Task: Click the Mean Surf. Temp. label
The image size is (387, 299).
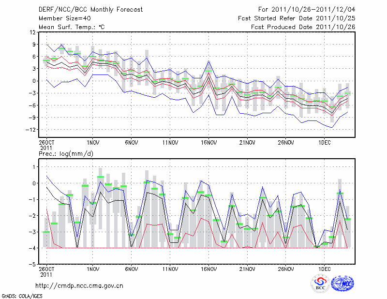Action: pos(71,27)
